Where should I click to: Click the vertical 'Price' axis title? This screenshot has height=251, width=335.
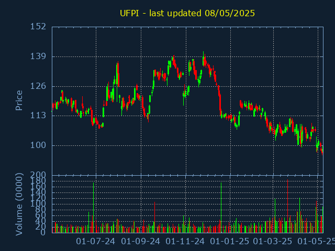(x=19, y=100)
